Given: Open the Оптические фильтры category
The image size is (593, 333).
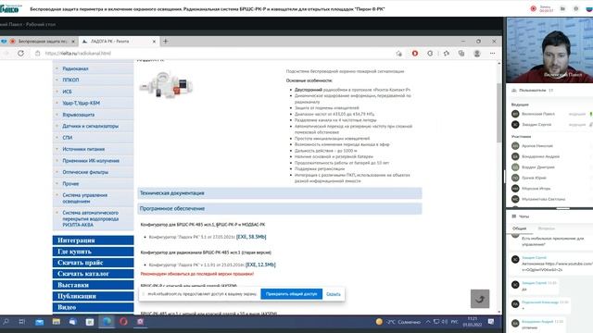Looking at the screenshot, I should point(85,172).
